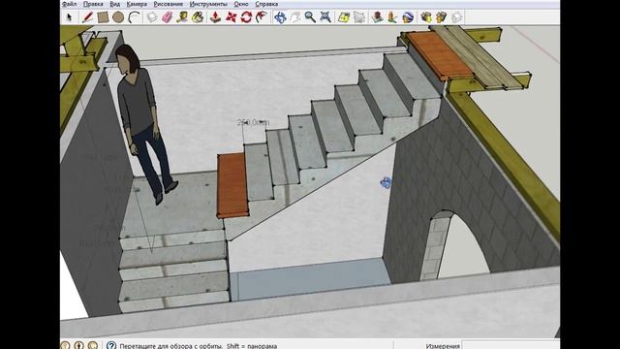Open the Окно menu
620x349 pixels.
[241, 4]
